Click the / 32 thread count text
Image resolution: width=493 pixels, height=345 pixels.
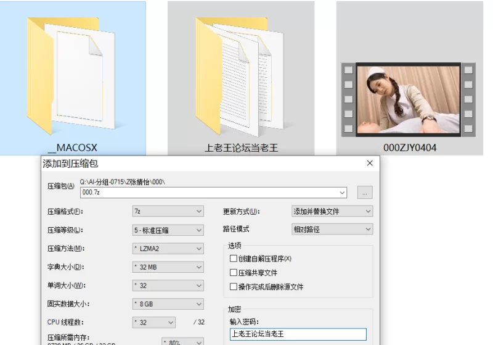[x=199, y=322]
